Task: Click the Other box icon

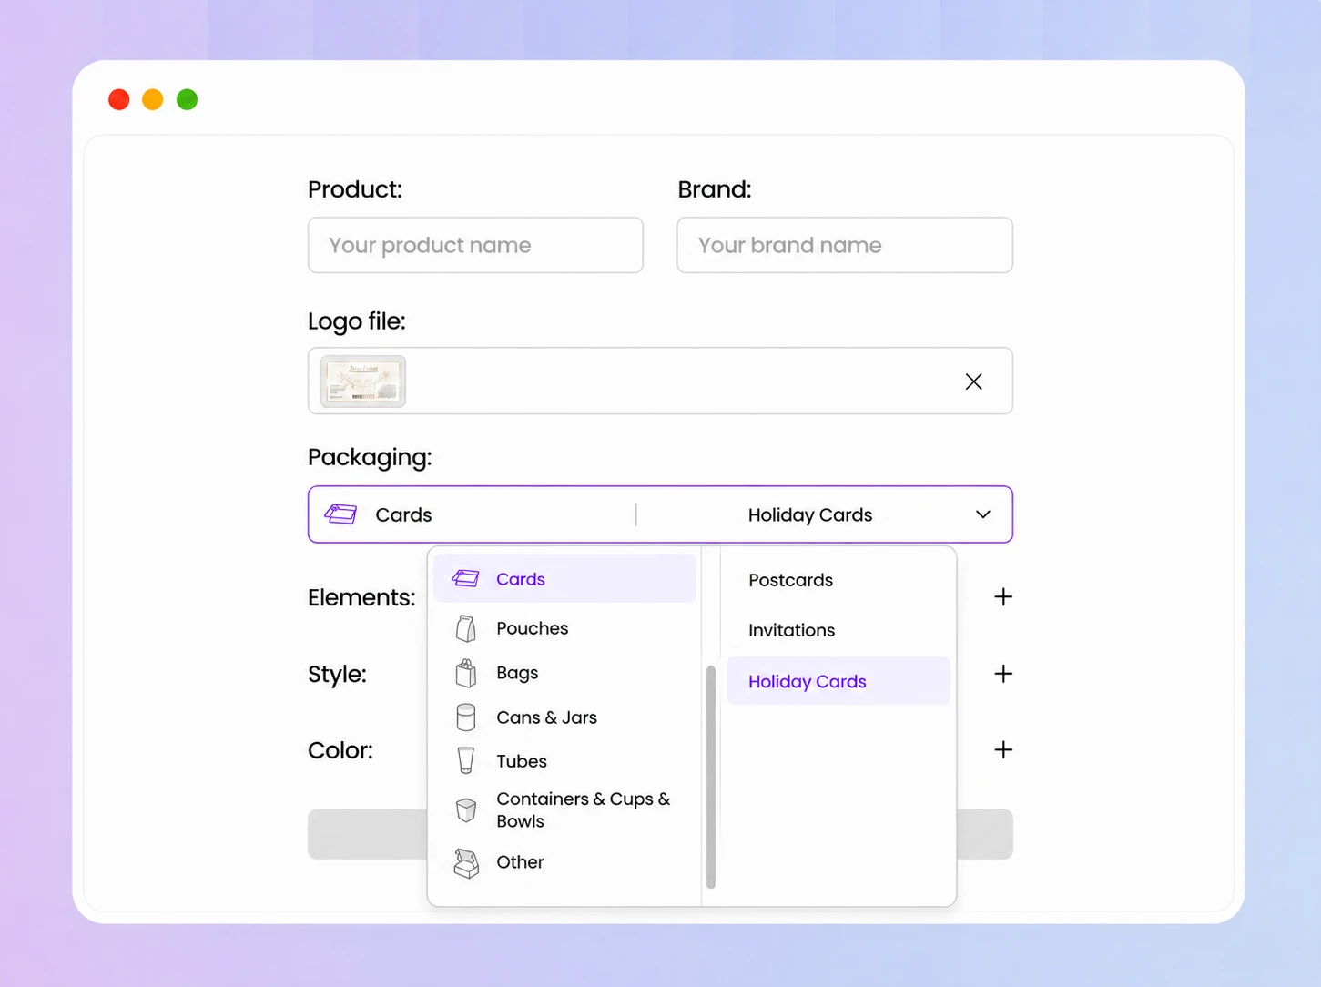Action: (x=466, y=863)
